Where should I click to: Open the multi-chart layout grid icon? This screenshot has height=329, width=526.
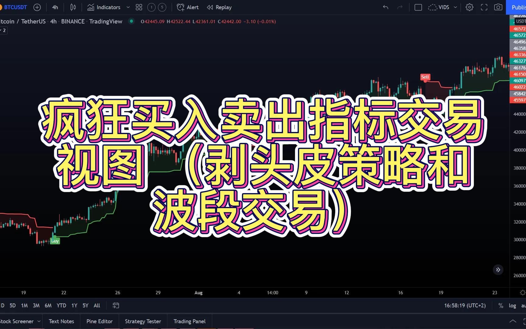[139, 7]
